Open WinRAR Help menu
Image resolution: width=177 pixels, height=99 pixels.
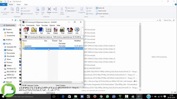point(58,25)
